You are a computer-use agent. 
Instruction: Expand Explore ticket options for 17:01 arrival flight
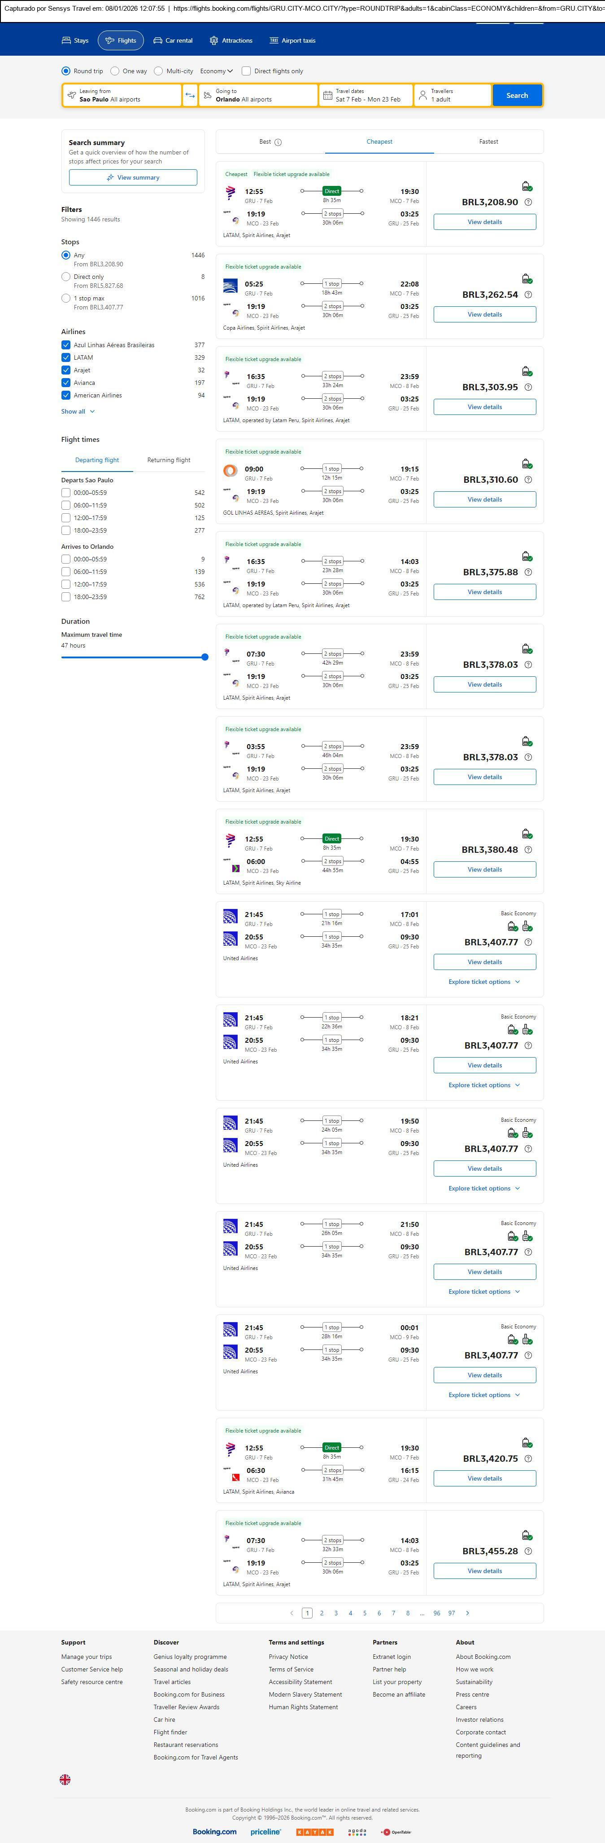point(484,982)
